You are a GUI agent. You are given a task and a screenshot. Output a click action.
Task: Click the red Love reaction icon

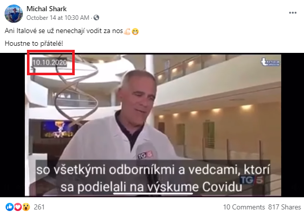point(18,207)
